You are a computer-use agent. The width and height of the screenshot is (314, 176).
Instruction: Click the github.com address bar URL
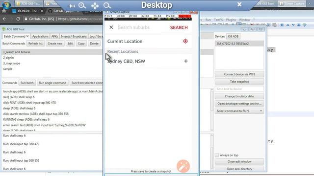click(80, 19)
